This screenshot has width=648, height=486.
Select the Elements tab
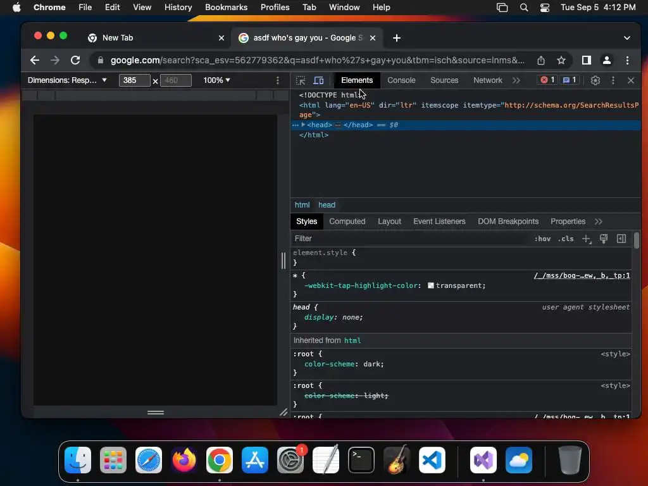pos(357,80)
